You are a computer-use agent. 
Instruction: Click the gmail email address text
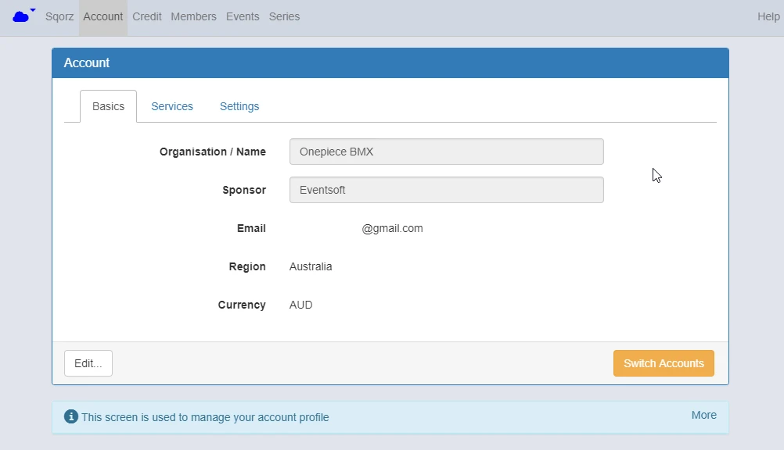click(x=393, y=228)
